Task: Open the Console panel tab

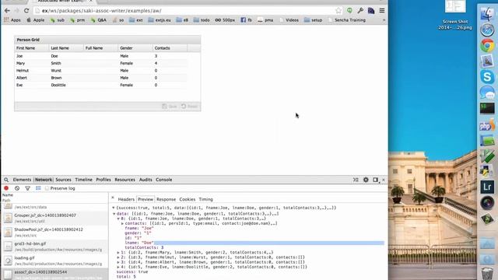Action: coord(164,180)
